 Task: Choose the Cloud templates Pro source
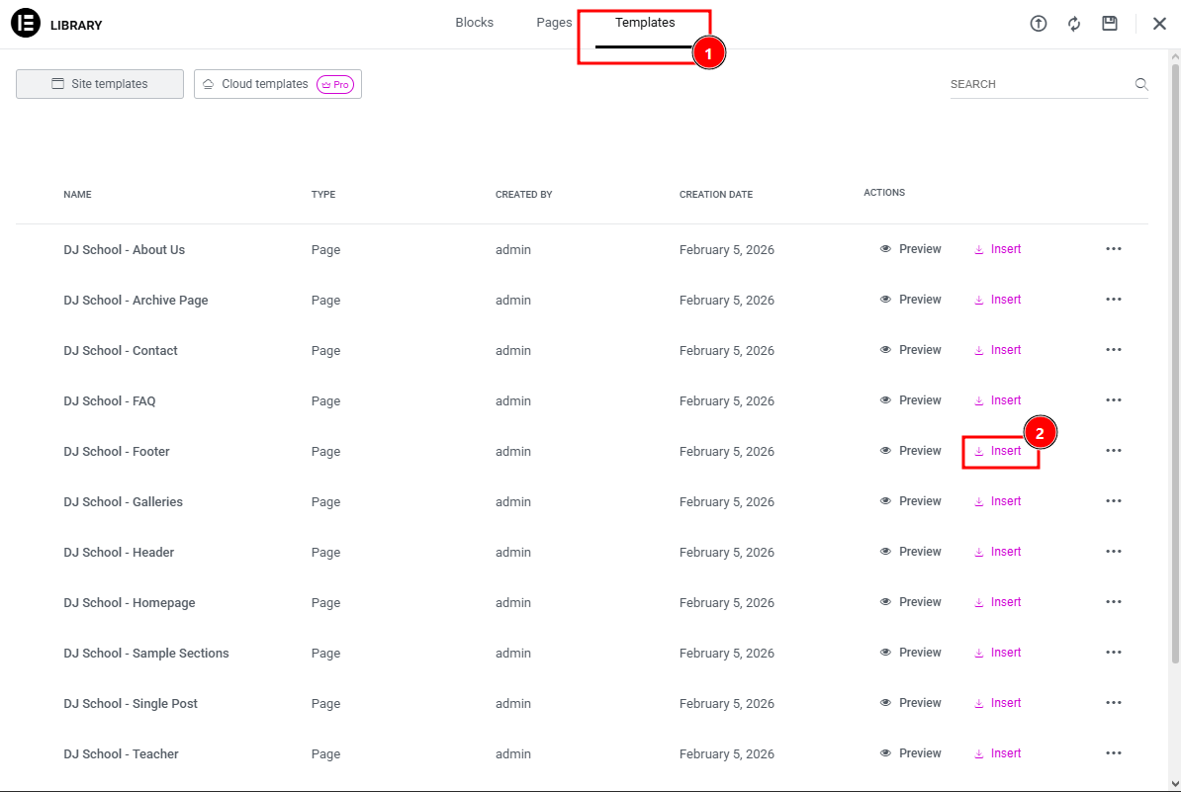pos(277,84)
